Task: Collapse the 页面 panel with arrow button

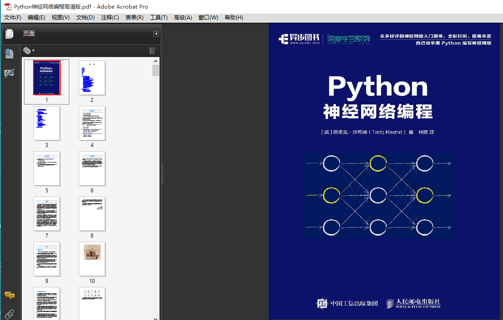Action: [156, 33]
